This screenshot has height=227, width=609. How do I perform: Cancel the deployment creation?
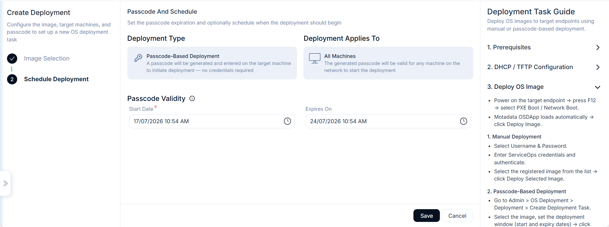[457, 216]
